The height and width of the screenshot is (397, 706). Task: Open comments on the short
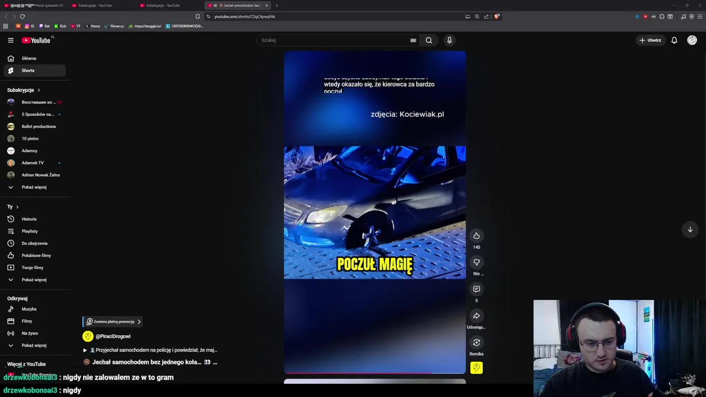477,289
